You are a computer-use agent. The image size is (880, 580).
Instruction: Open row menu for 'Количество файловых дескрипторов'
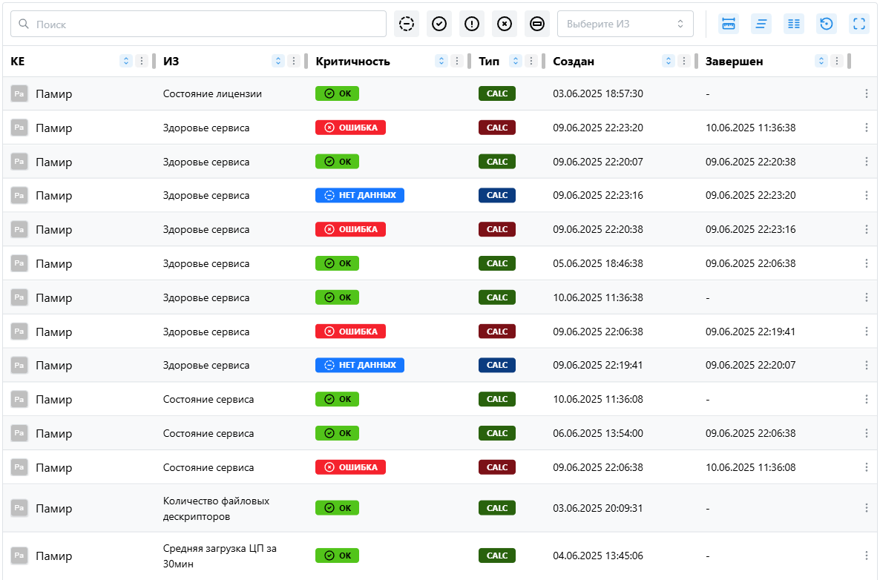pos(866,507)
